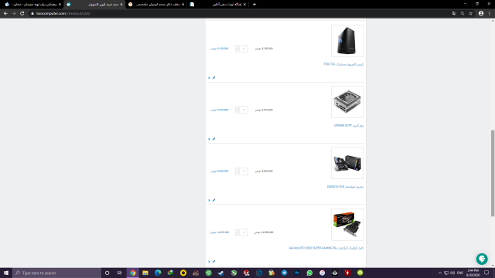
Task: Open the Z490 motherboard product link
Action: [x=345, y=187]
